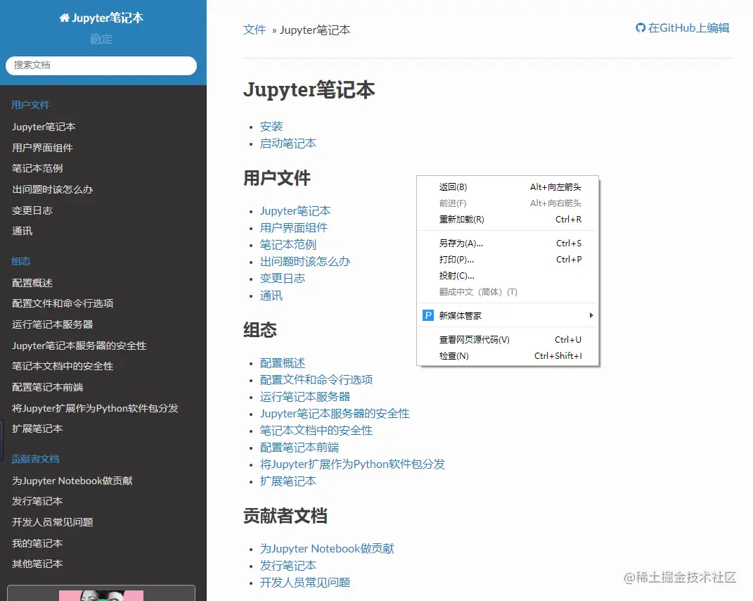The image size is (753, 601).
Task: Click the 组态 sidebar section caption
Action: pyautogui.click(x=21, y=262)
